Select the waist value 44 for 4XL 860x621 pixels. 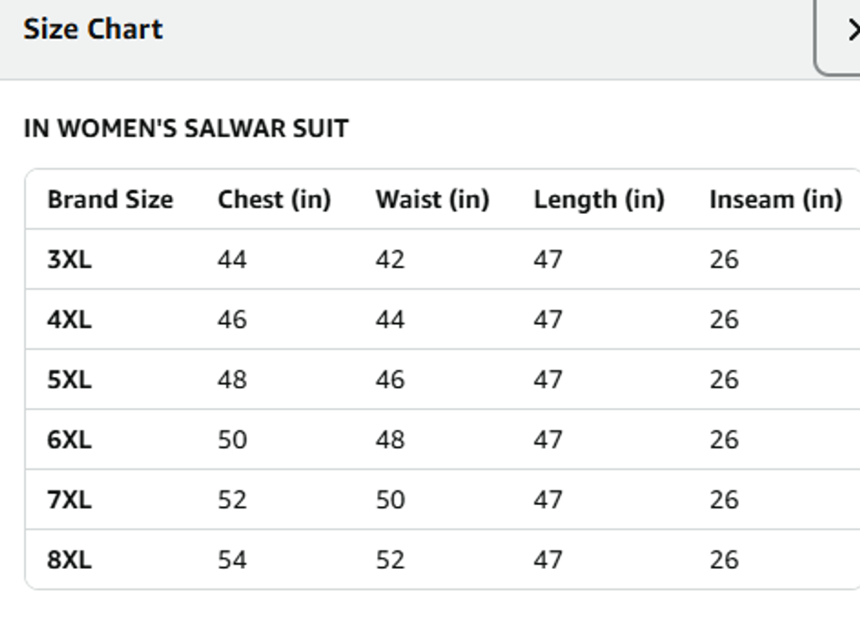pos(390,320)
